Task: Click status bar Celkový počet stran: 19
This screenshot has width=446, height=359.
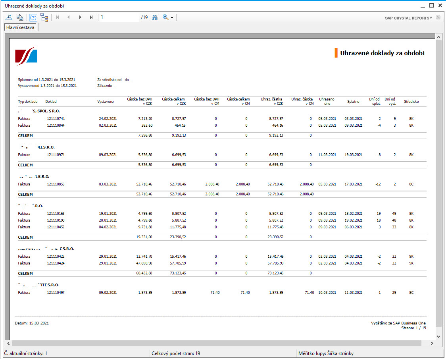Action: pos(176,353)
